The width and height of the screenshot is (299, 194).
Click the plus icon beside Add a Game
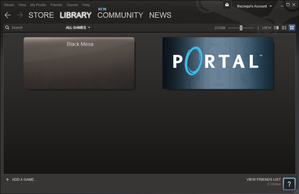click(x=7, y=179)
